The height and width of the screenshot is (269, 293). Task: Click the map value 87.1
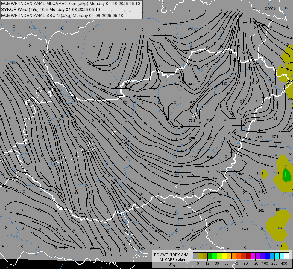[x=275, y=137]
